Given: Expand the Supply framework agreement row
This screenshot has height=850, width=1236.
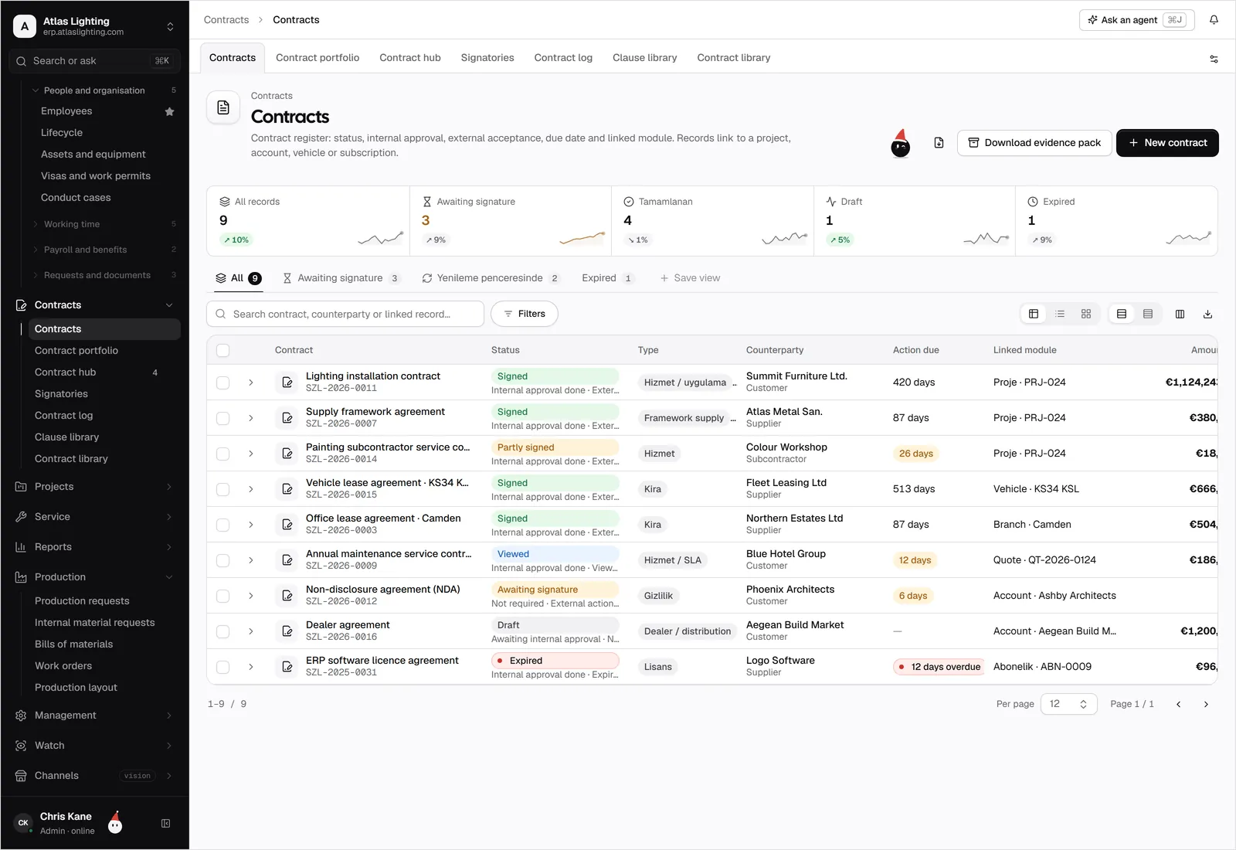Looking at the screenshot, I should pos(251,418).
